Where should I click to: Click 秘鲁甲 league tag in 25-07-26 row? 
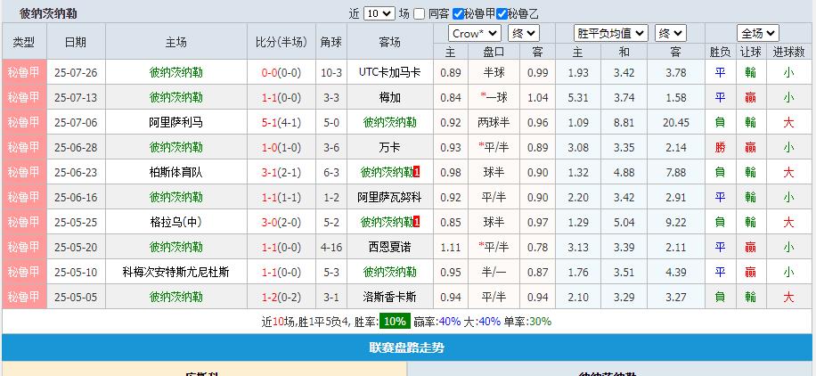pos(23,72)
